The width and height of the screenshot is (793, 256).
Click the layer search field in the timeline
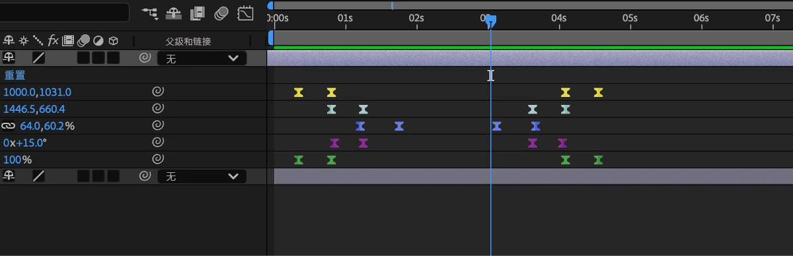65,13
